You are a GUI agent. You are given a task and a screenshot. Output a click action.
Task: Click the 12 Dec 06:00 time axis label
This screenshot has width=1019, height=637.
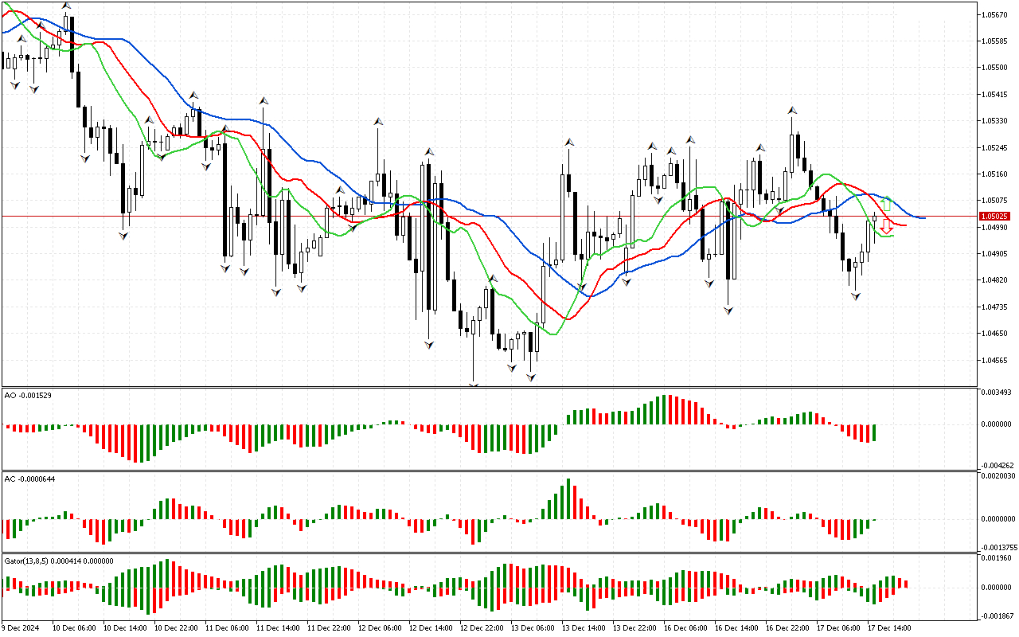[380, 628]
